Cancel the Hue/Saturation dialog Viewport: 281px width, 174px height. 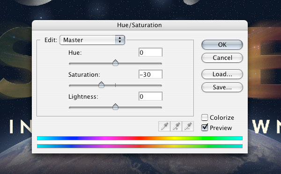(222, 58)
